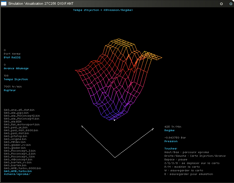Click the left round title bar button
This screenshot has width=234, height=183.
[221, 3]
